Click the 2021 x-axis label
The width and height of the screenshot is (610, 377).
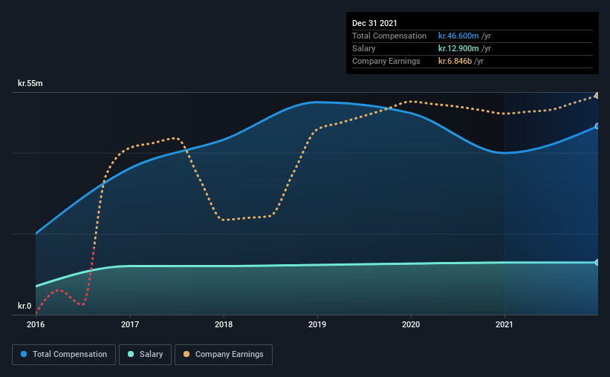[x=504, y=324]
